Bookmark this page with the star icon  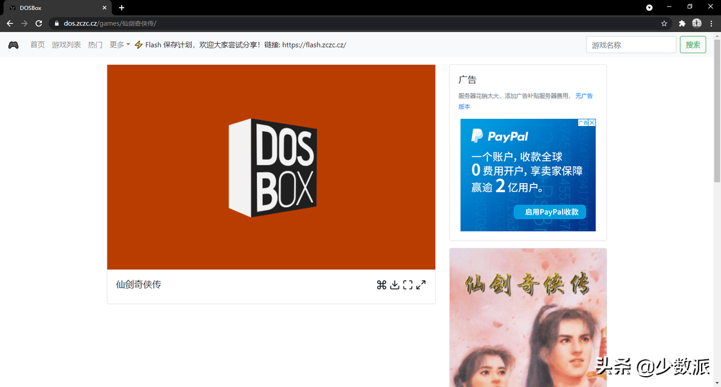[664, 23]
